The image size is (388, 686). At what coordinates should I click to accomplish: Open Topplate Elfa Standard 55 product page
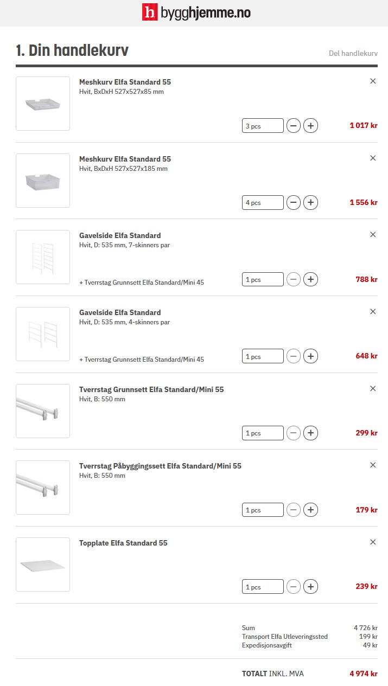[123, 543]
